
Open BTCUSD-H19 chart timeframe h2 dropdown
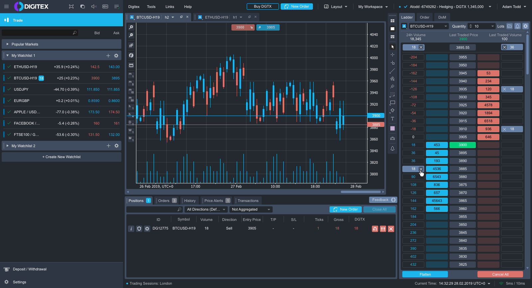(170, 17)
